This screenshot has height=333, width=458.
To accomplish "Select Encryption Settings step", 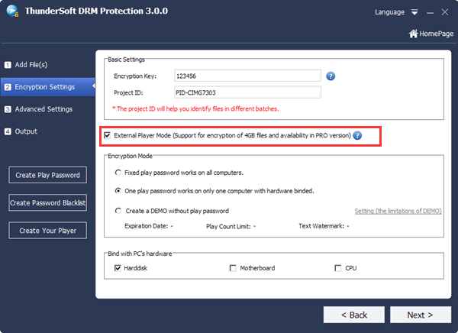I will (x=44, y=87).
